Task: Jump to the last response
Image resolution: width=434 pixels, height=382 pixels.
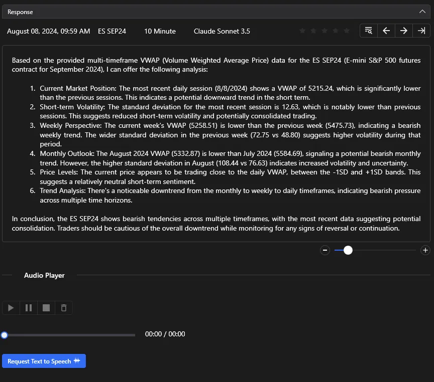Action: pos(421,31)
